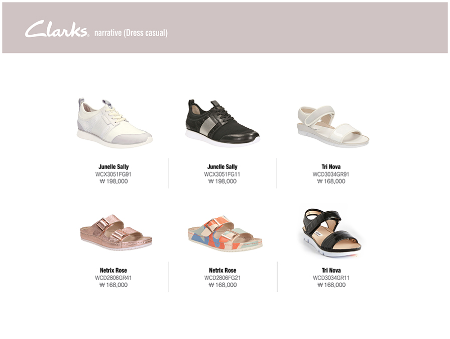
Task: Click Netrix Rose title above WCD2806FG21
Action: point(222,270)
